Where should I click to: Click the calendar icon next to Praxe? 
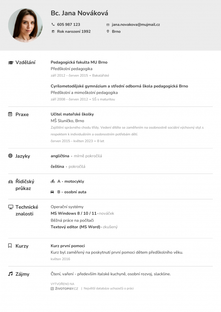(x=10, y=114)
